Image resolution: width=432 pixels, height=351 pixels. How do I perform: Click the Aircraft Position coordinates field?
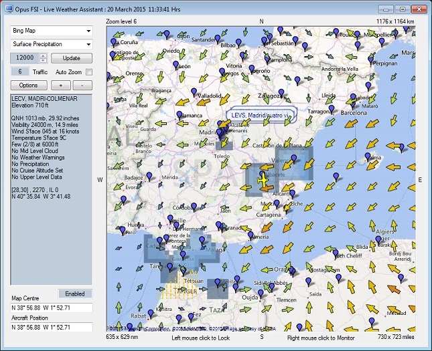[x=52, y=328]
